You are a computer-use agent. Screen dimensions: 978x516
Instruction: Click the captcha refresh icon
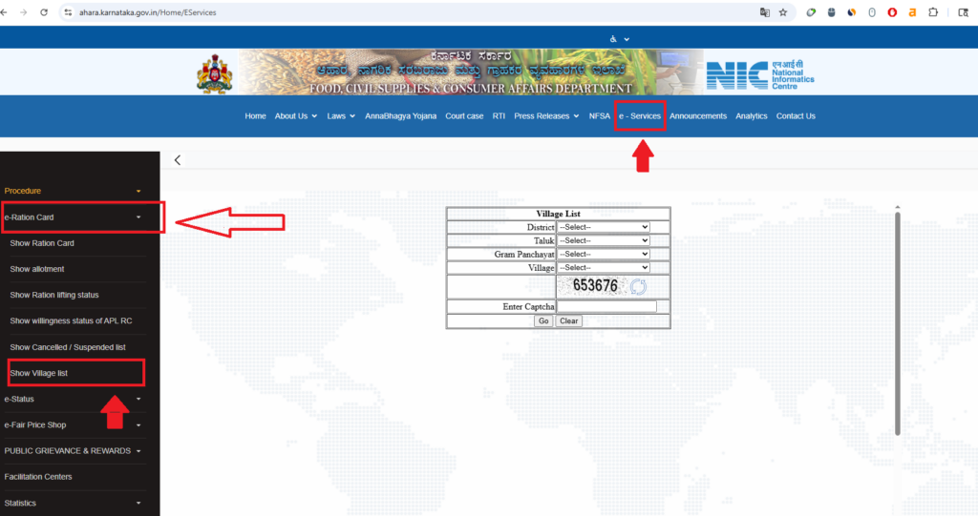click(x=638, y=287)
